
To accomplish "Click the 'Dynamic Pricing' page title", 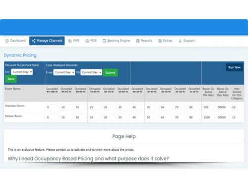I will tap(20, 55).
